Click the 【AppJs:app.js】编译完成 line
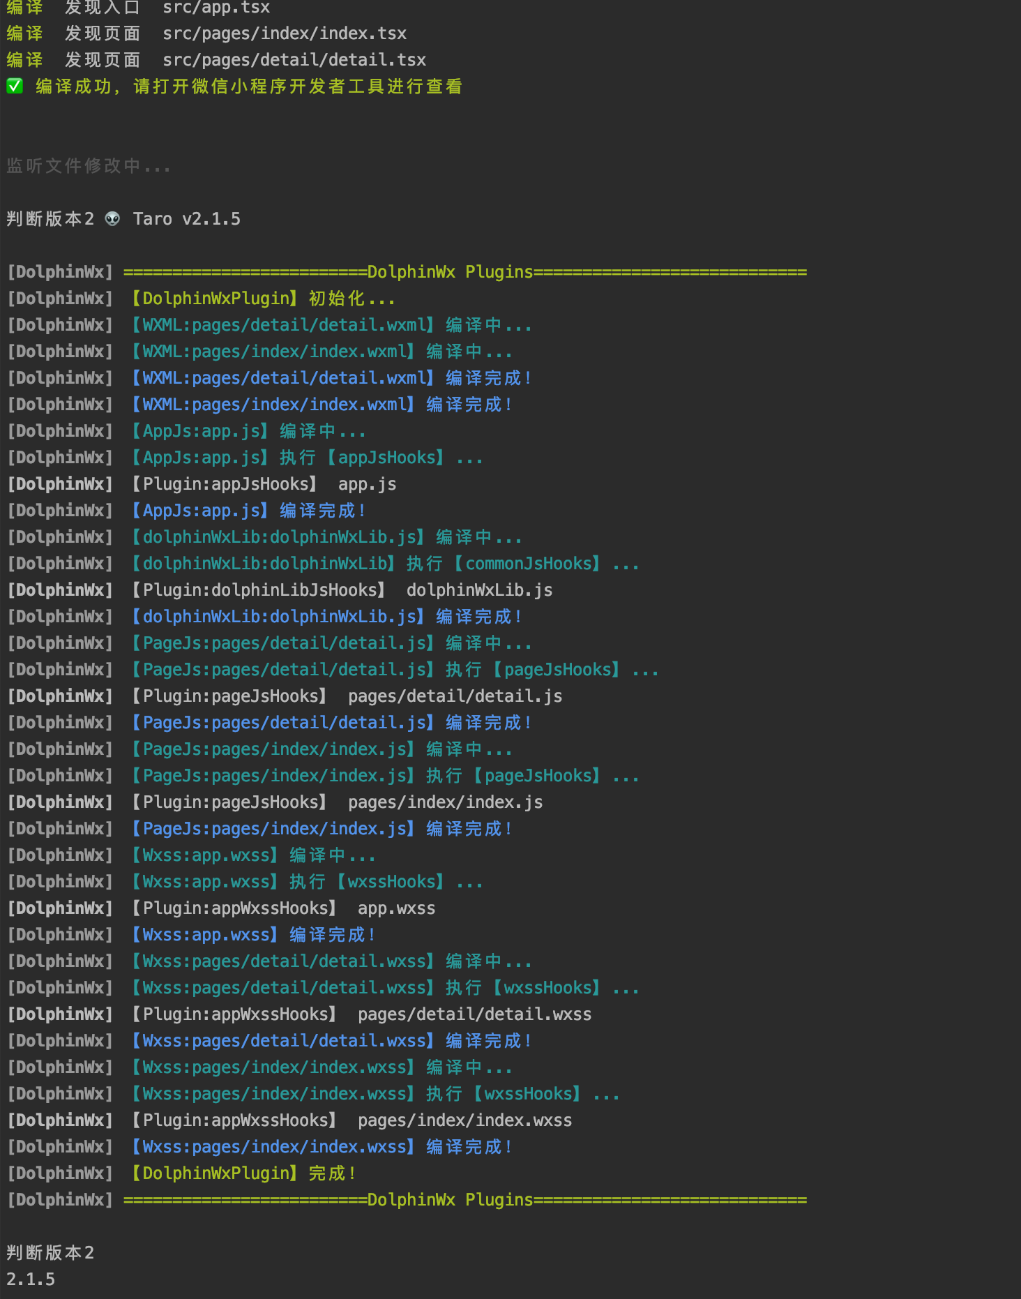This screenshot has height=1299, width=1021. (187, 511)
